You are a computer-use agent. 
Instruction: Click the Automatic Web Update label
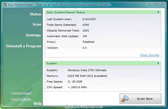click(63, 36)
